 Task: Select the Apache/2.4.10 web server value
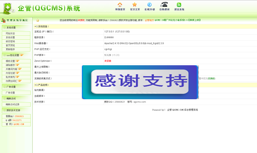tap(134, 43)
